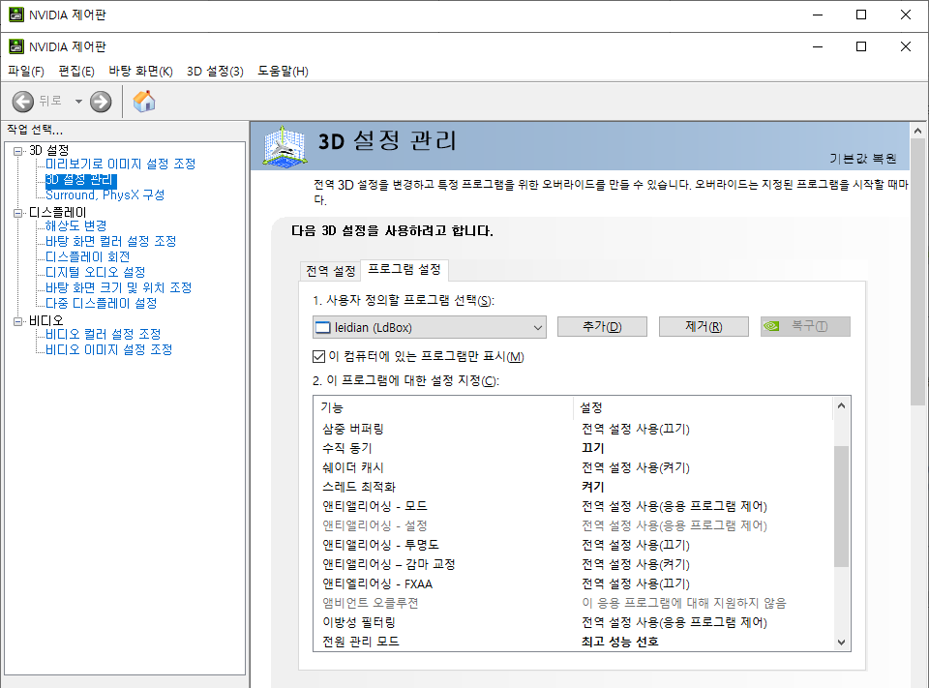
Task: Click settings list scroll up arrow
Action: (841, 405)
